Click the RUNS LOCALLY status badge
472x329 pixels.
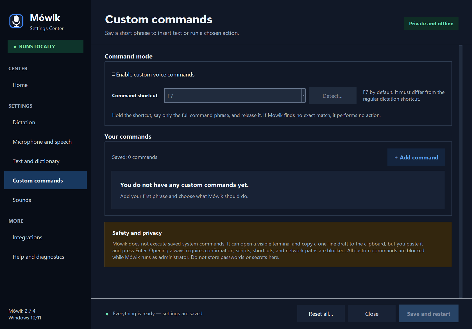pos(46,46)
